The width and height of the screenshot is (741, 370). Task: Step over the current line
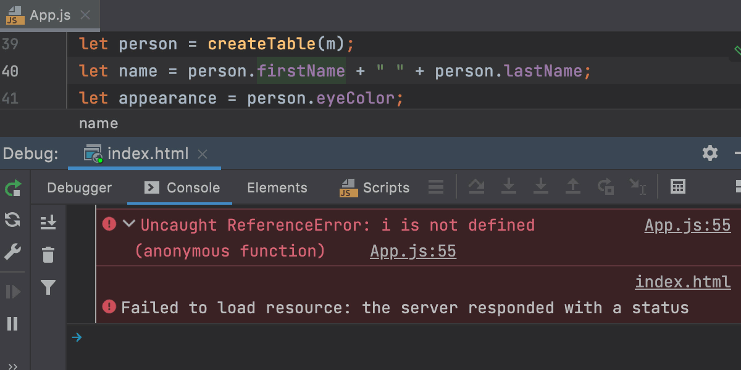click(x=477, y=187)
